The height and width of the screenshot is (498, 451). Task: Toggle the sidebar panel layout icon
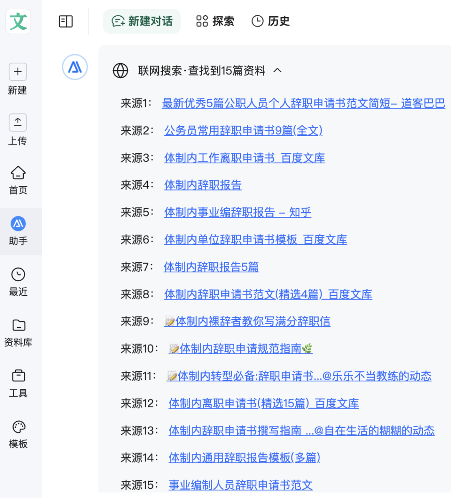pyautogui.click(x=66, y=22)
